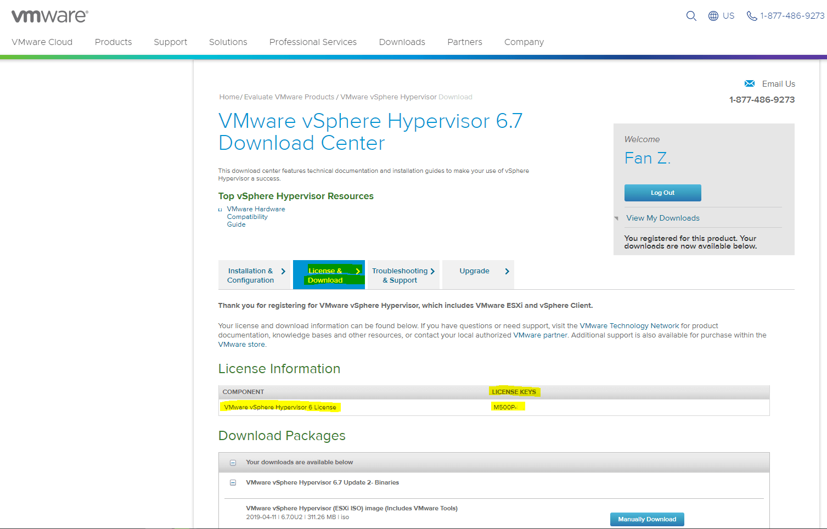Click US region selector text
Viewport: 827px width, 529px height.
(x=729, y=16)
